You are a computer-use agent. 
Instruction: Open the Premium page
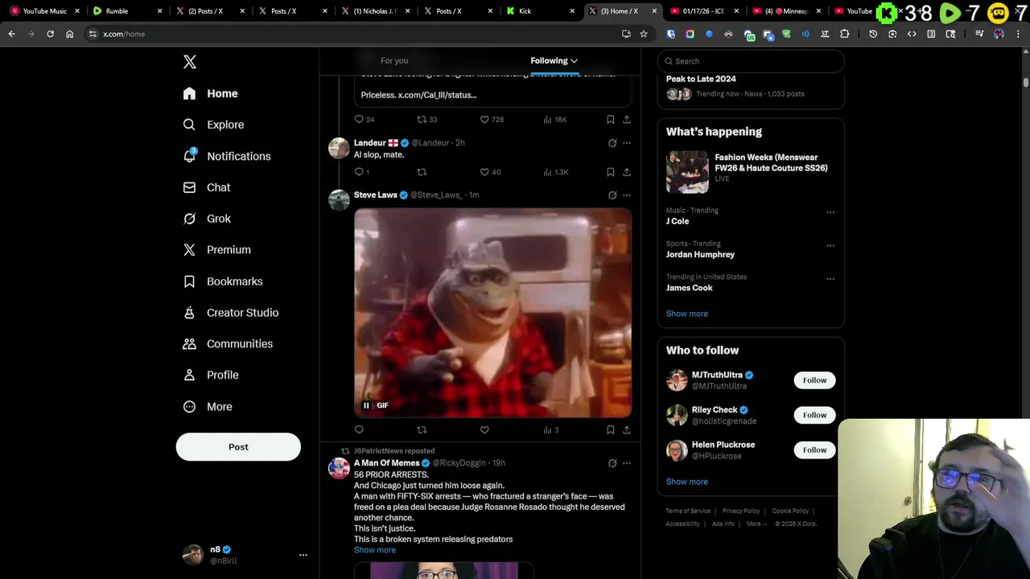217,250
